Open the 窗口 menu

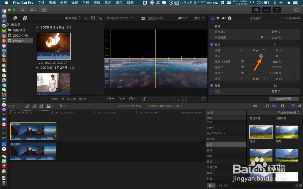click(x=119, y=3)
